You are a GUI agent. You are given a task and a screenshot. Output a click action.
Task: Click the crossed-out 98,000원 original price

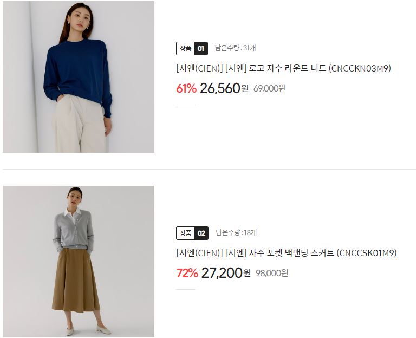[272, 273]
